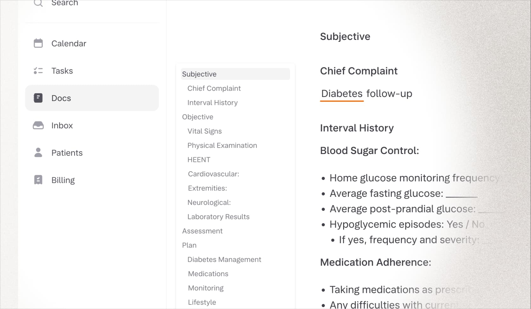531x309 pixels.
Task: Click the Docs notebook icon
Action: coord(38,98)
